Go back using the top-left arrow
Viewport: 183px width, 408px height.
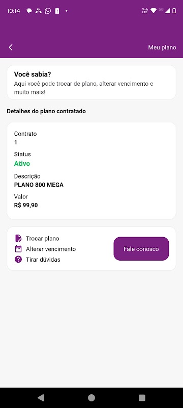pos(11,47)
